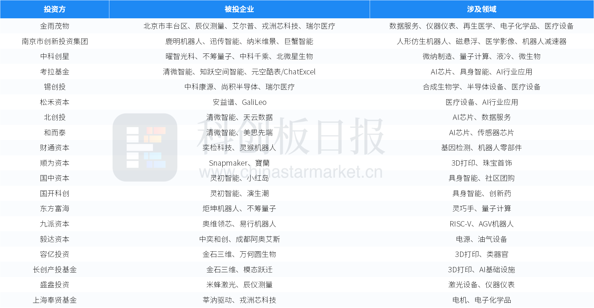Click cell 具身智能、社区团购
Screen dimensions: 594x308
tap(482, 178)
